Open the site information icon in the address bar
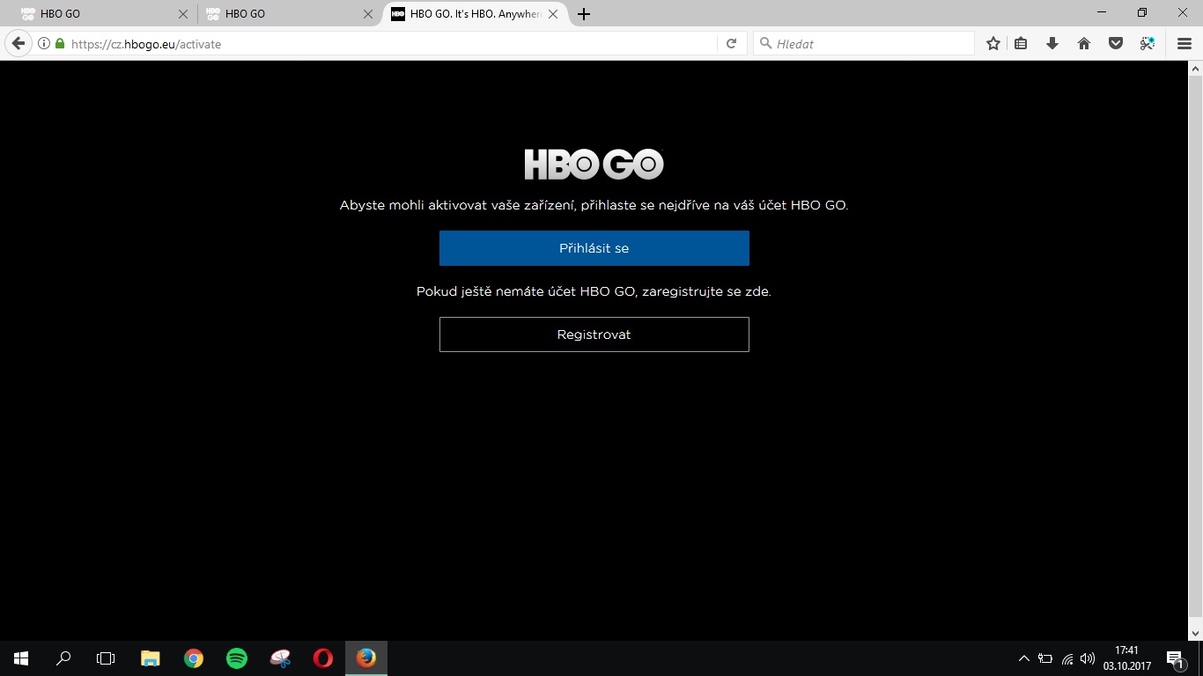Screen dimensions: 1203x676 (44, 43)
